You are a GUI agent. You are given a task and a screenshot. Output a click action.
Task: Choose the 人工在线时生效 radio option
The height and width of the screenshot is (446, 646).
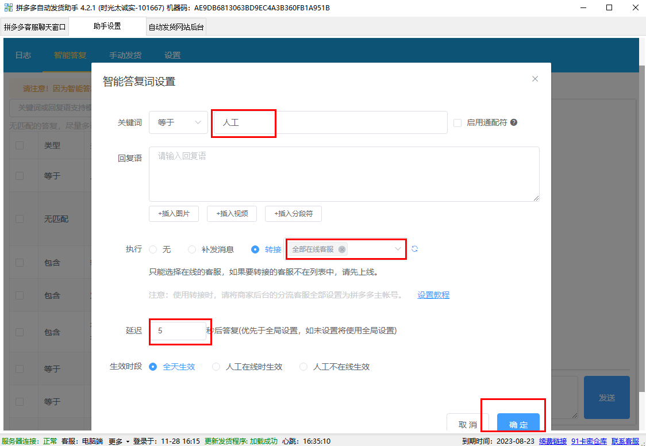point(216,367)
